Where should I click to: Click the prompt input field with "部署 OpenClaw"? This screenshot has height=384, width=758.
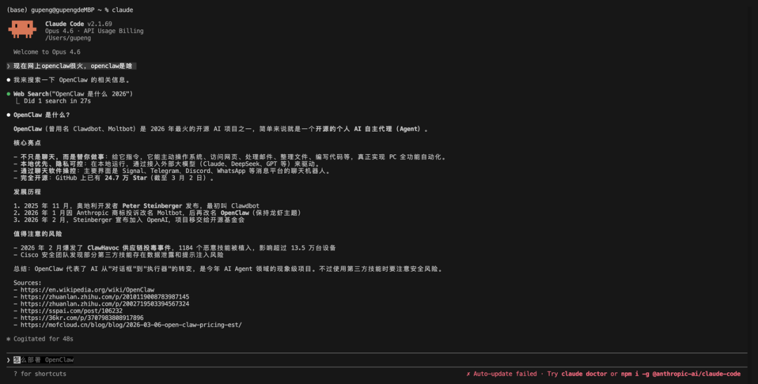tap(377, 360)
